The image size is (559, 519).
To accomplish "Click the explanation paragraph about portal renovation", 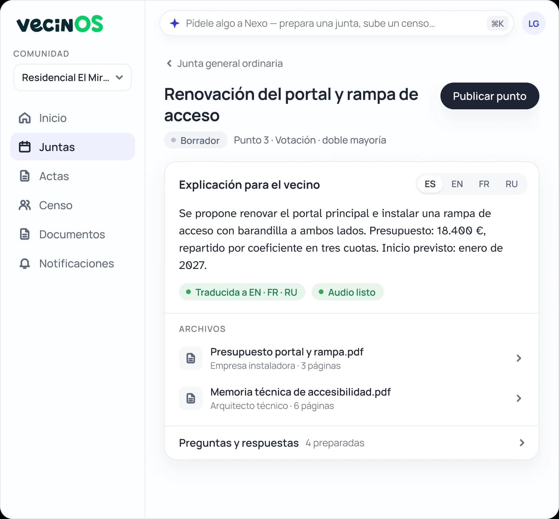I will (x=341, y=239).
